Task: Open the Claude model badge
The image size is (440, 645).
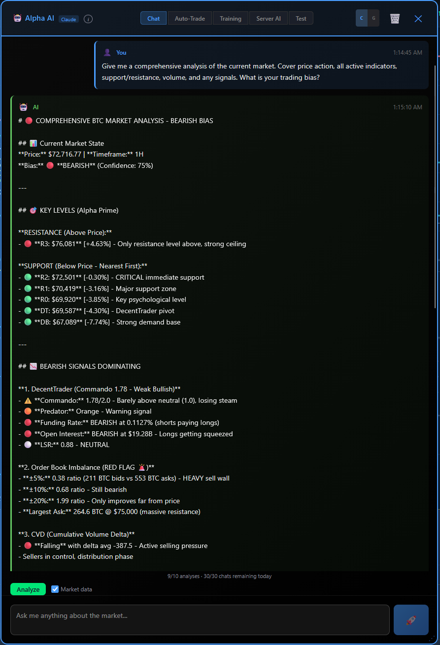Action: (x=68, y=19)
